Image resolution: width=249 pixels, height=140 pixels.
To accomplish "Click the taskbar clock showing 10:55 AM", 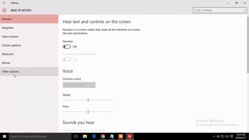I will pyautogui.click(x=241, y=136).
